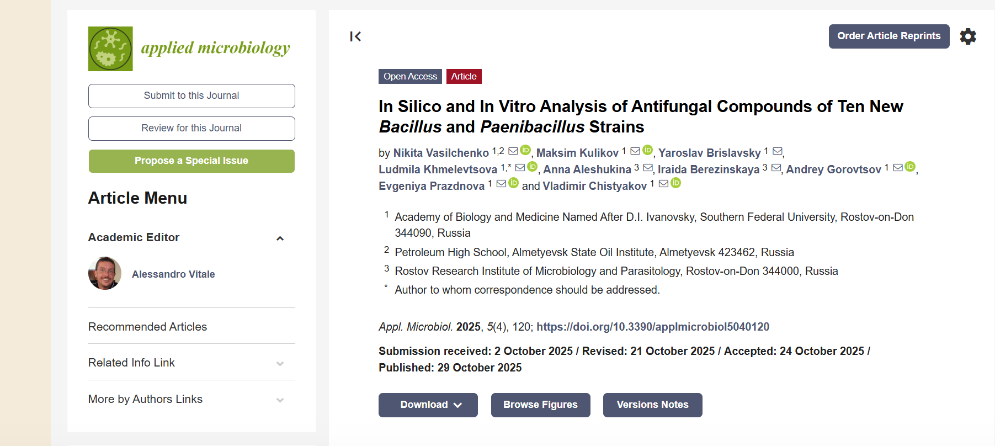Open the article DOI link
This screenshot has width=995, height=446.
click(653, 327)
